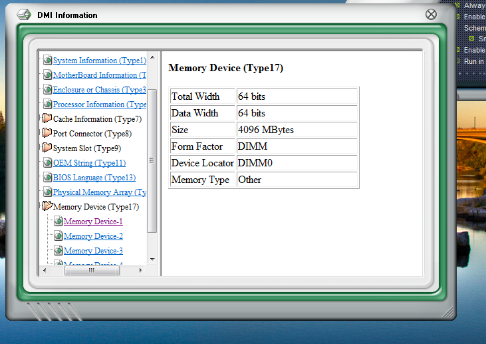The height and width of the screenshot is (344, 486).
Task: Click the Enclosure or Chassis node icon
Action: point(48,90)
